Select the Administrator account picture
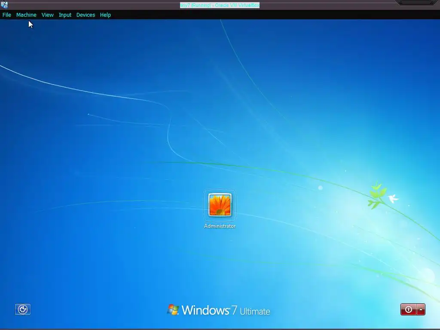 [x=220, y=205]
